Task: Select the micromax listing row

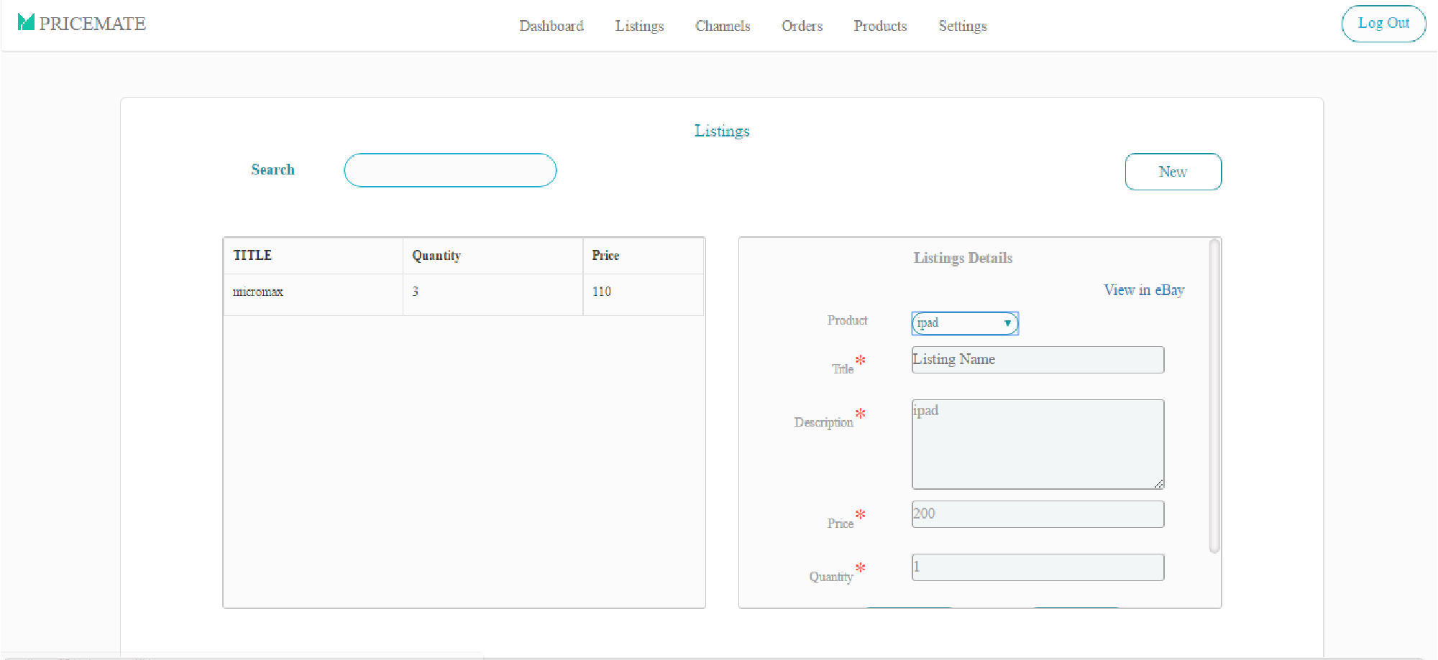Action: 463,292
